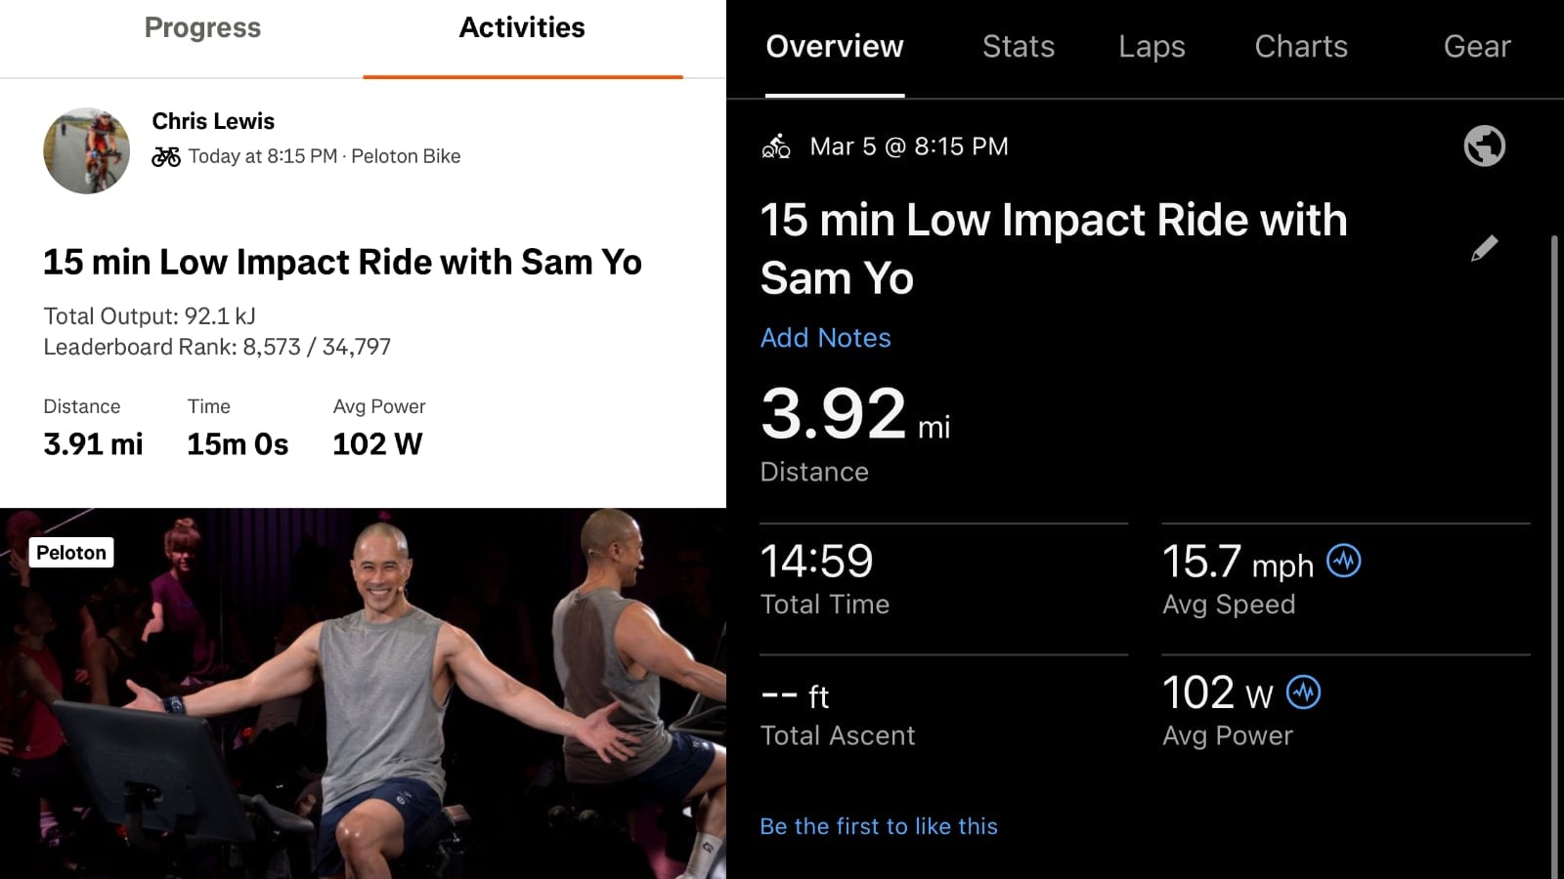The height and width of the screenshot is (879, 1564).
Task: Switch to the Laps tab
Action: coord(1151,47)
